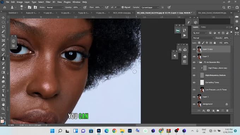240x135 pixels.
Task: Select the Rectangle shape tool
Action: [3, 100]
